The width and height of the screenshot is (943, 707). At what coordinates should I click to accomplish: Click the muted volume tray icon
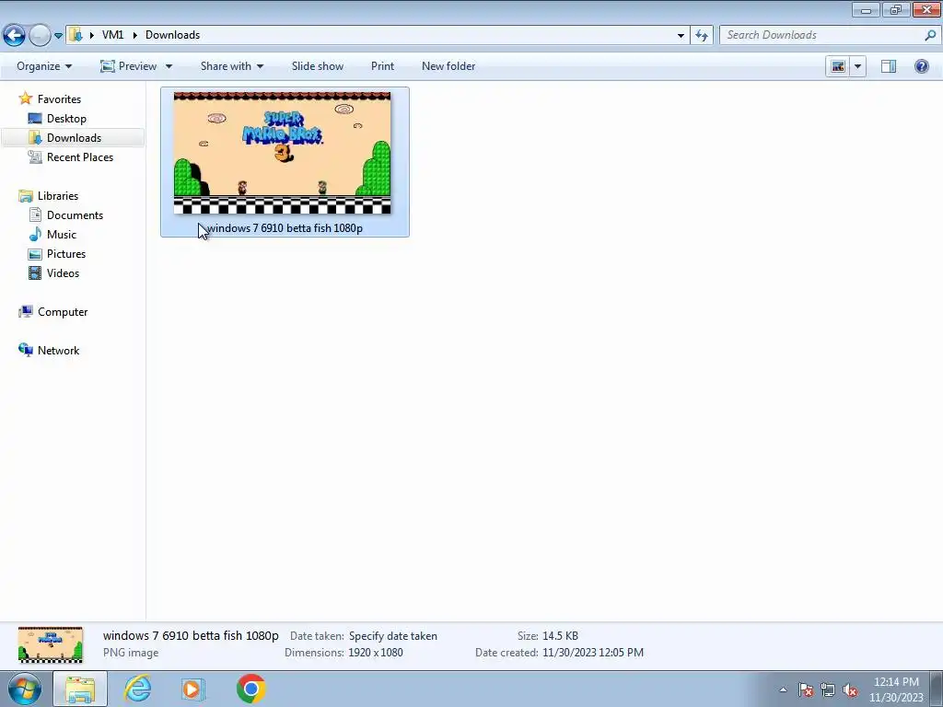tap(850, 690)
